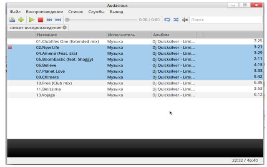This screenshot has width=267, height=167.
Task: Toggle repeat mode
Action: click(x=167, y=20)
